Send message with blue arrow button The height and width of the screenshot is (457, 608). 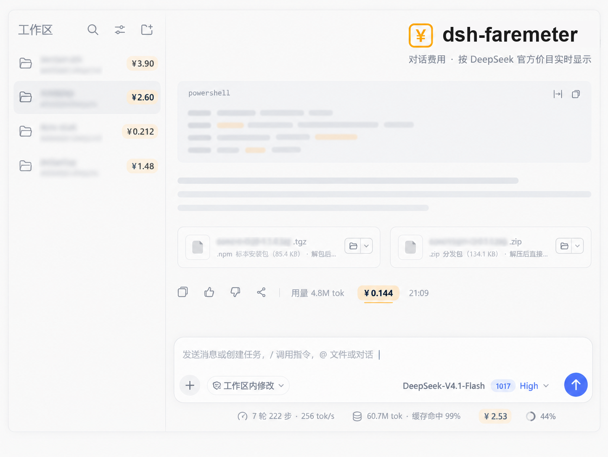[x=576, y=385]
